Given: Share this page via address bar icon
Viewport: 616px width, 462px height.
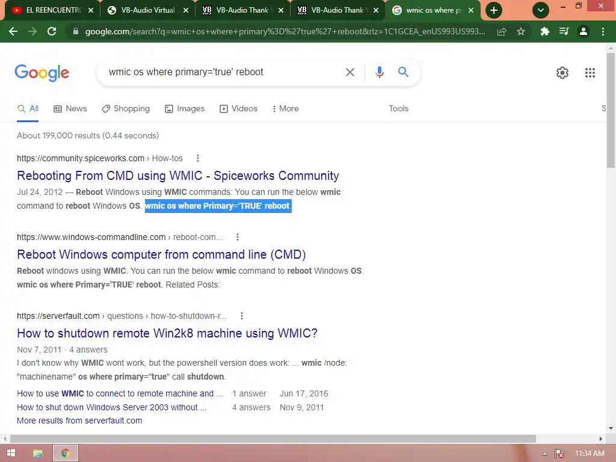Looking at the screenshot, I should (501, 31).
